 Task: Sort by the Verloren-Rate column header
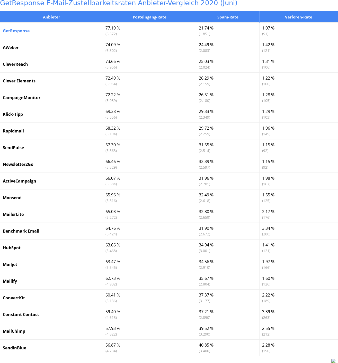(298, 17)
